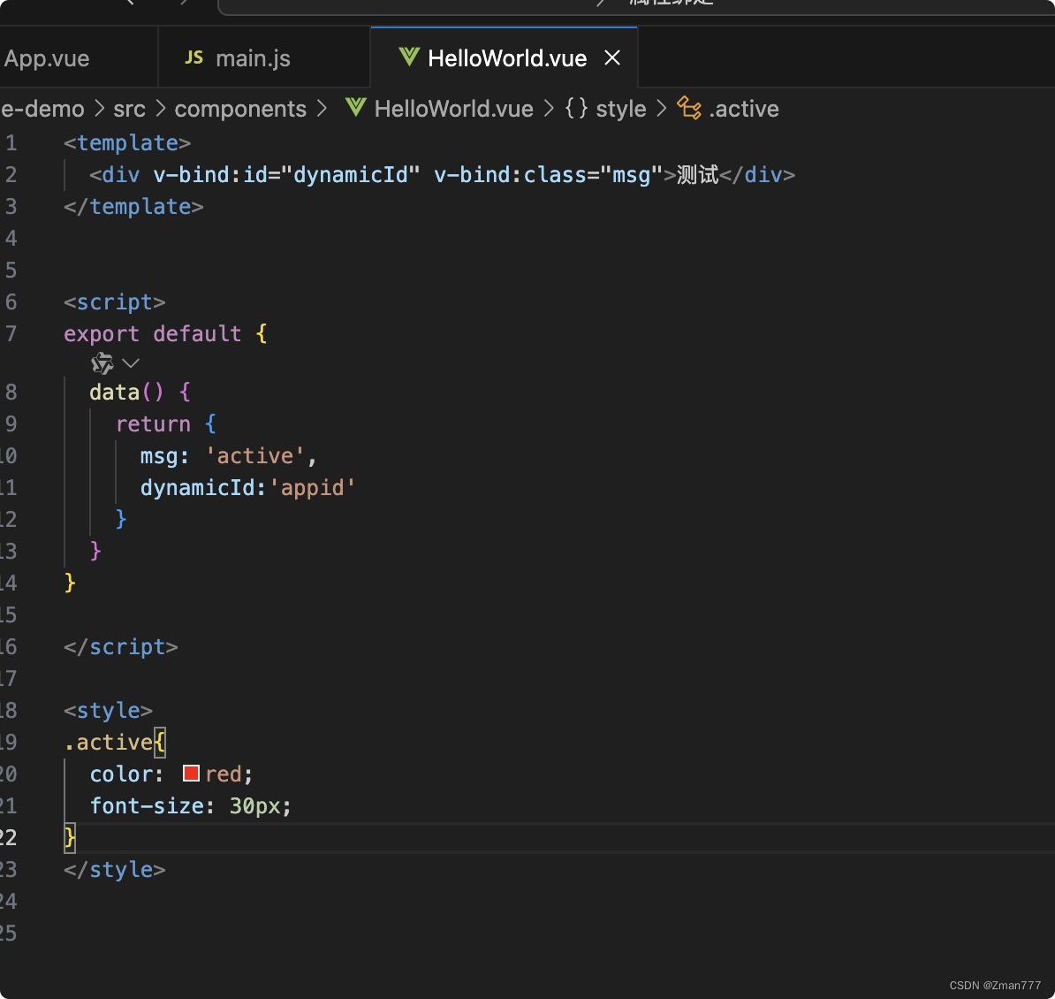Click the JS icon on the main.js tab

click(193, 57)
